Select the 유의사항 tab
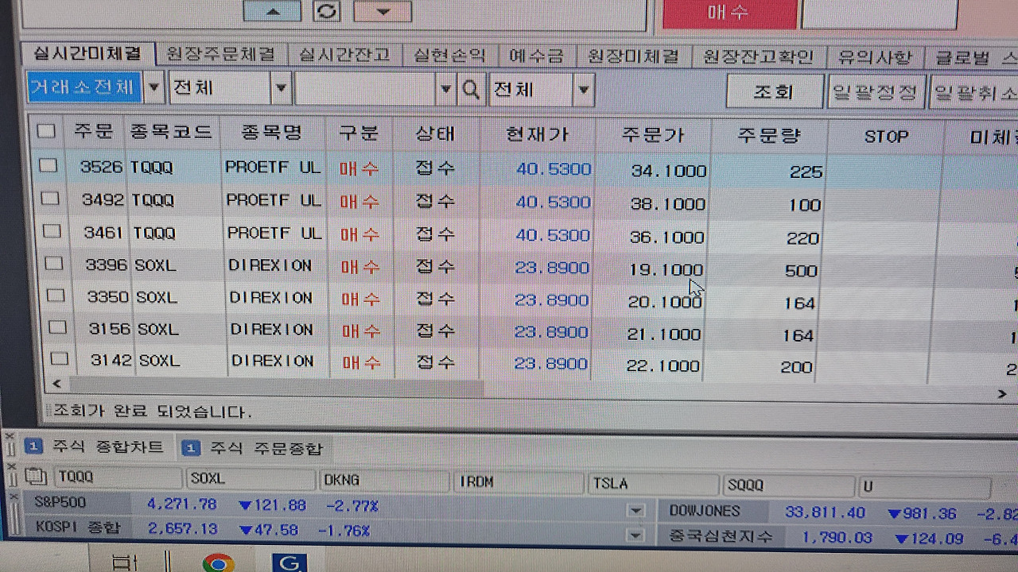The image size is (1018, 572). click(x=875, y=57)
